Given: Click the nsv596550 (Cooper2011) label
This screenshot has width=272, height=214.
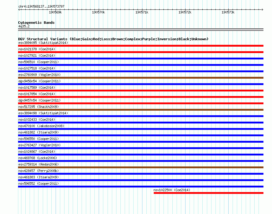Looking at the screenshot, I should [x=39, y=139].
